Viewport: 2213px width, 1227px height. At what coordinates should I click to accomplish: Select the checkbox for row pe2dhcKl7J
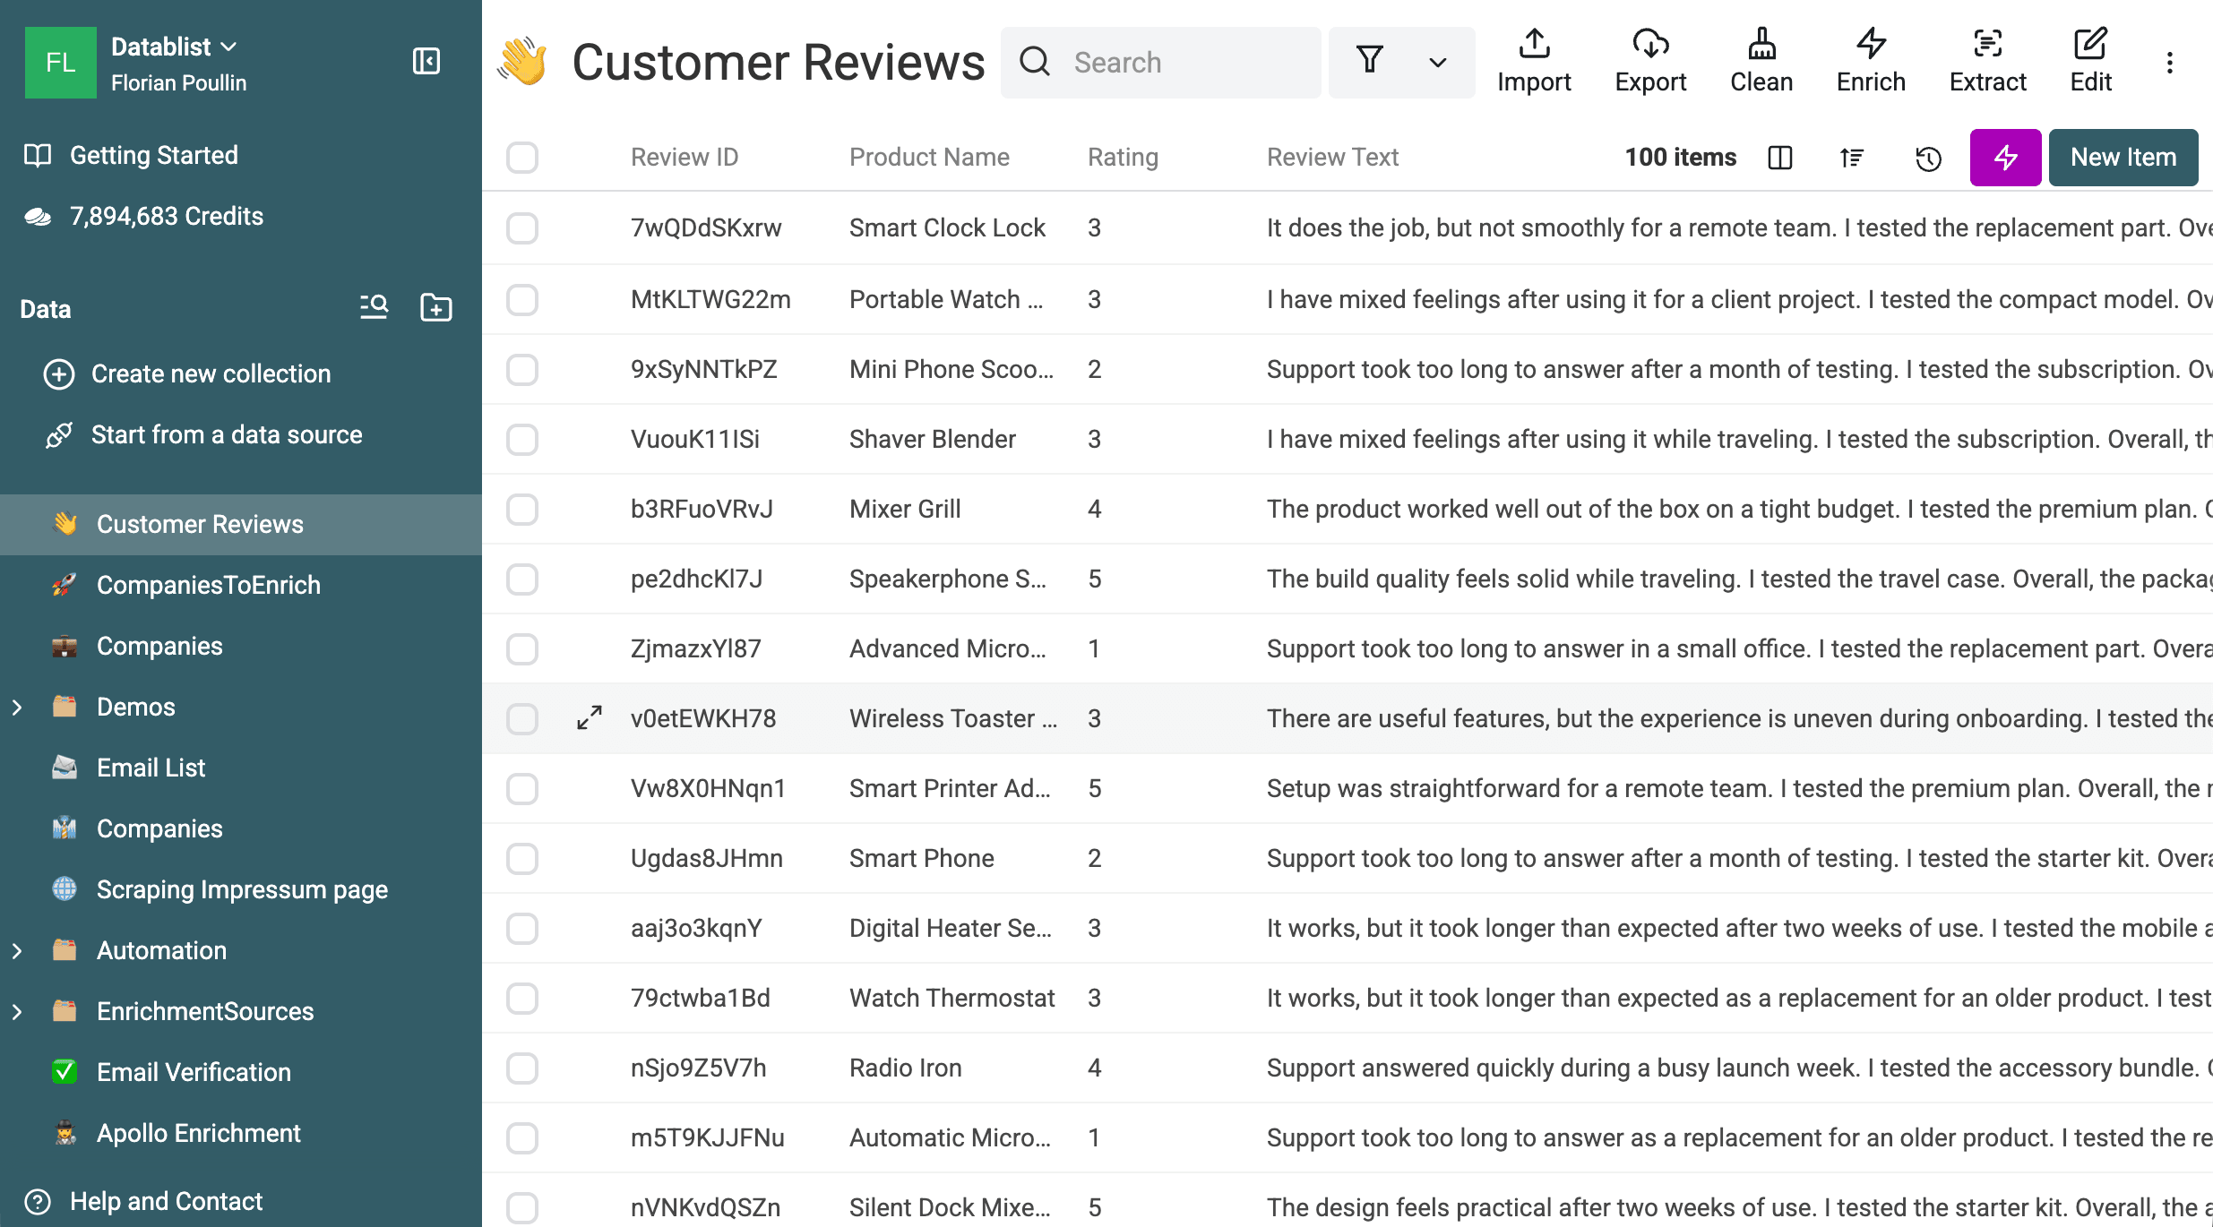pyautogui.click(x=522, y=579)
